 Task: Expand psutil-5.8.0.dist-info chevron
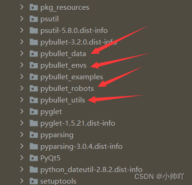click(x=22, y=30)
